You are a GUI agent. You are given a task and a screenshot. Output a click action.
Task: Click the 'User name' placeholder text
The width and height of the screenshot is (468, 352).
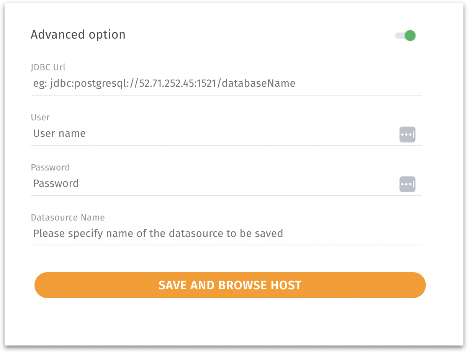pos(59,133)
